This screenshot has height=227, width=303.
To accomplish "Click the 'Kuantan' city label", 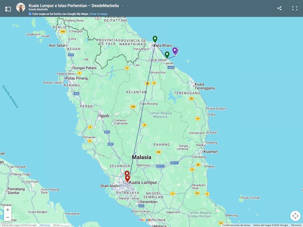I will coord(211,152).
